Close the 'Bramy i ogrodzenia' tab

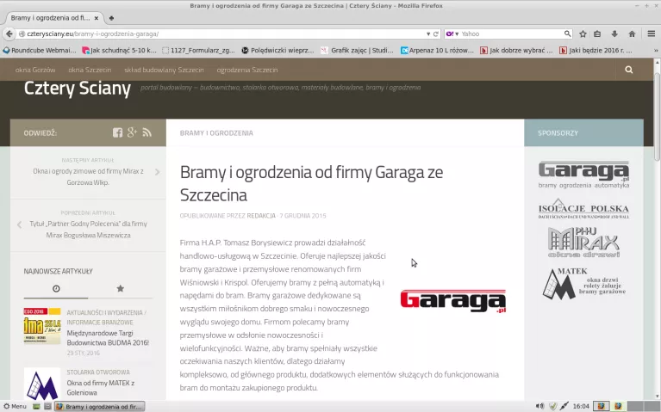(x=97, y=18)
